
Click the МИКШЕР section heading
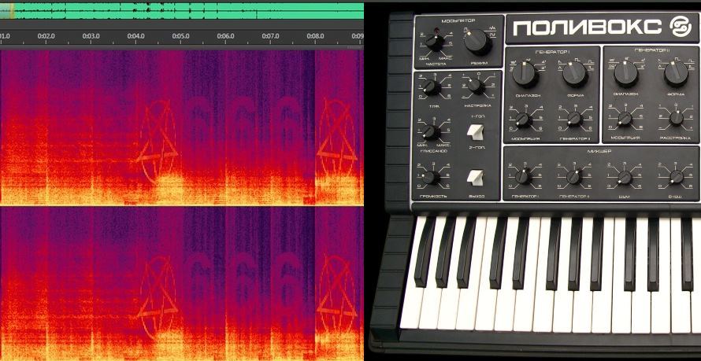[599, 151]
